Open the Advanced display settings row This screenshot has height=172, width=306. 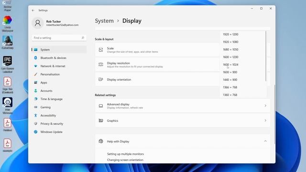(183, 106)
